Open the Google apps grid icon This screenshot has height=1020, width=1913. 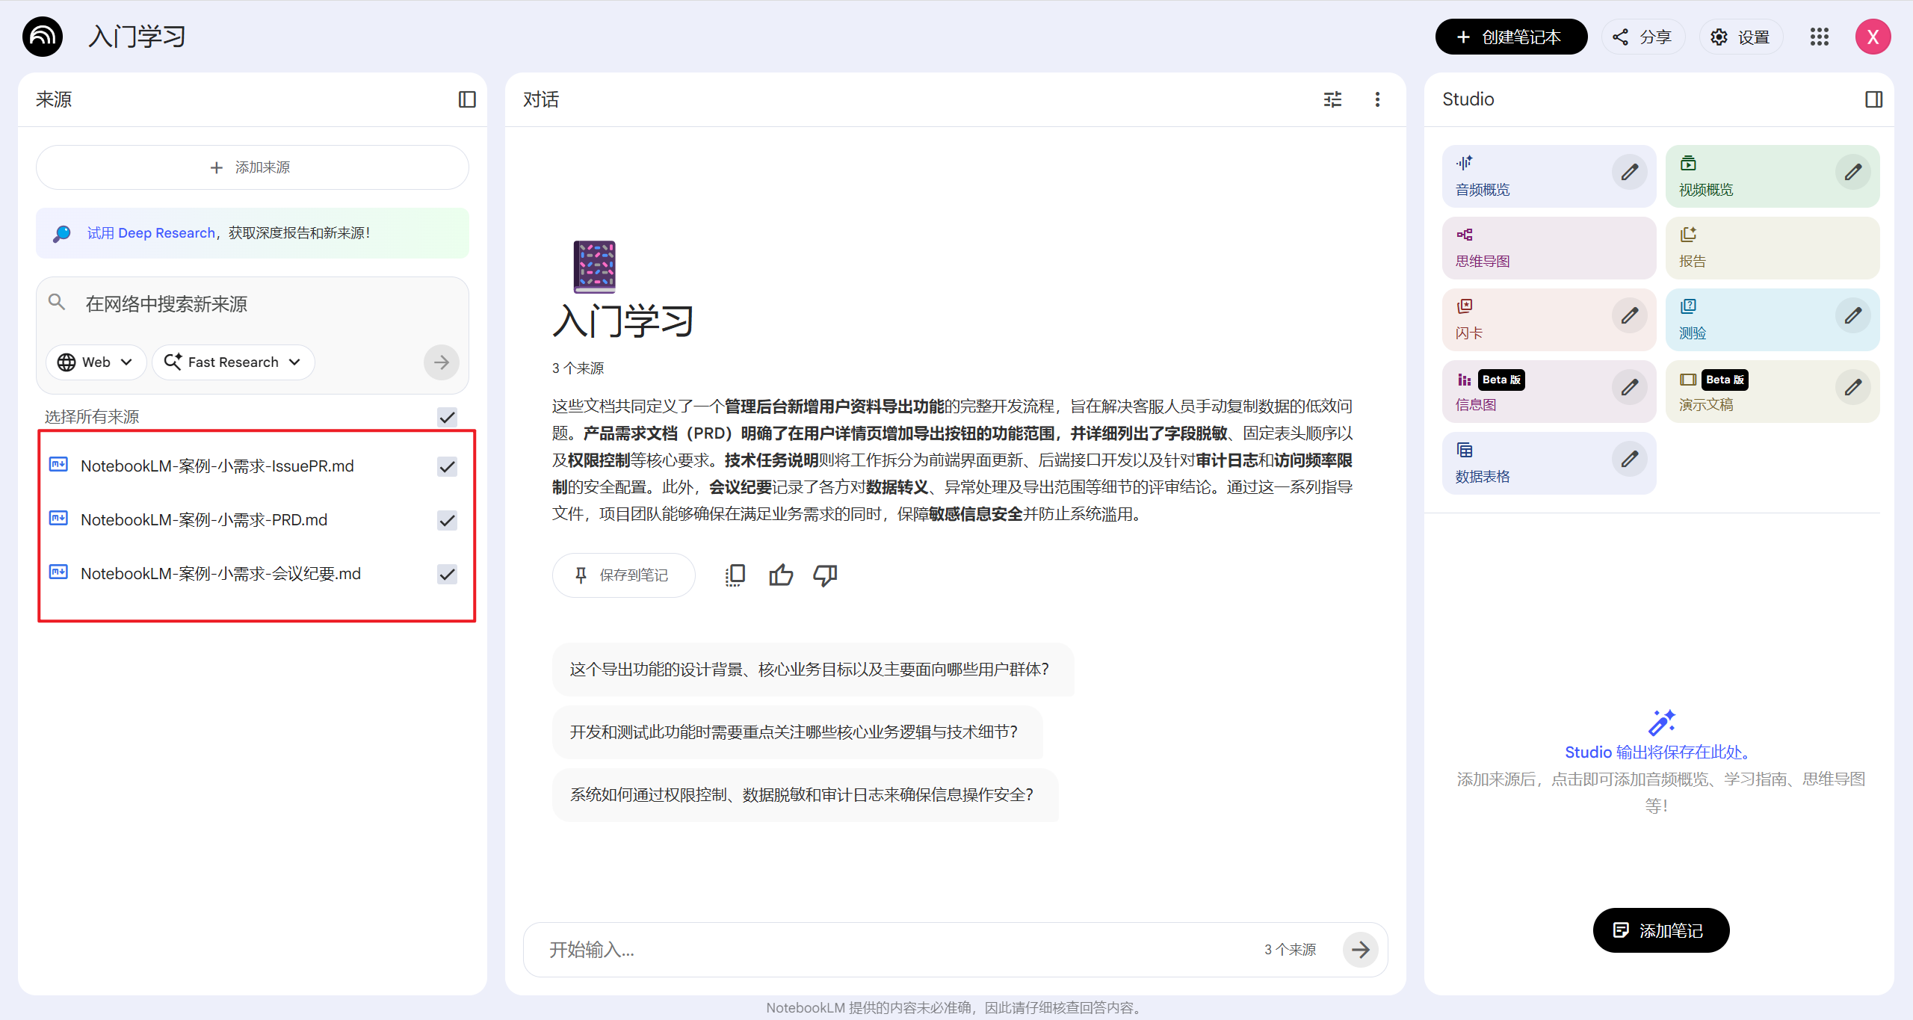1820,37
